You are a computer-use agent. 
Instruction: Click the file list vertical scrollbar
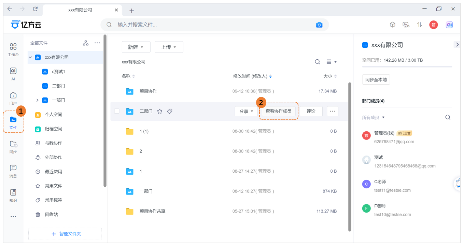(x=349, y=157)
